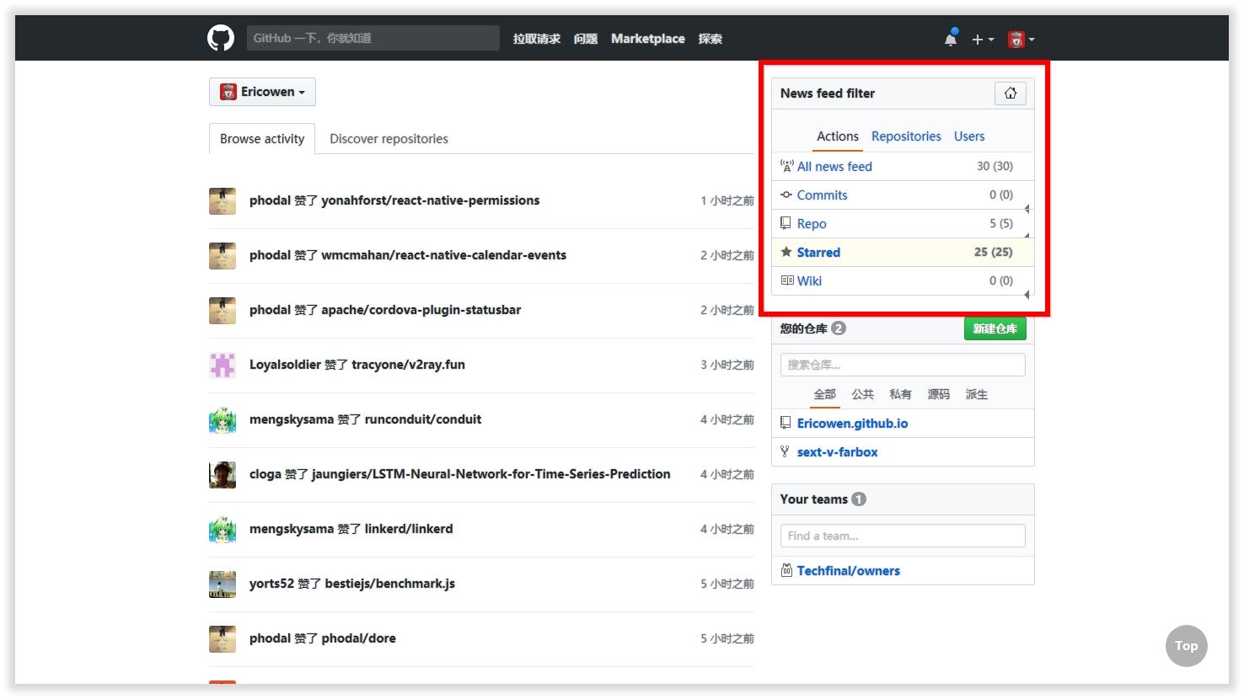The image size is (1244, 699).
Task: Click the GitHub search box
Action: tap(373, 38)
